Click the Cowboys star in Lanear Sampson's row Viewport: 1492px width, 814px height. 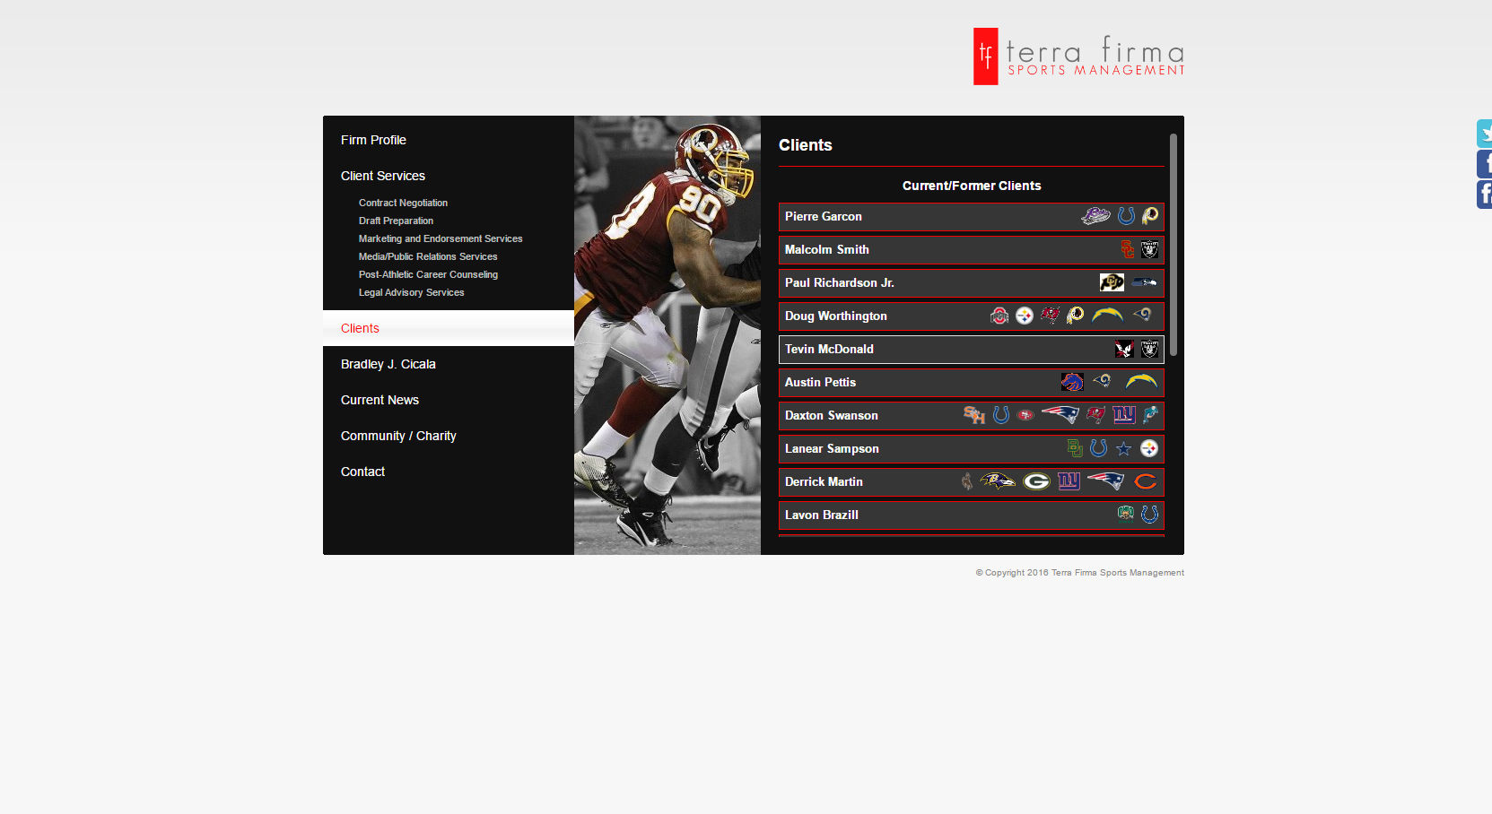tap(1123, 448)
